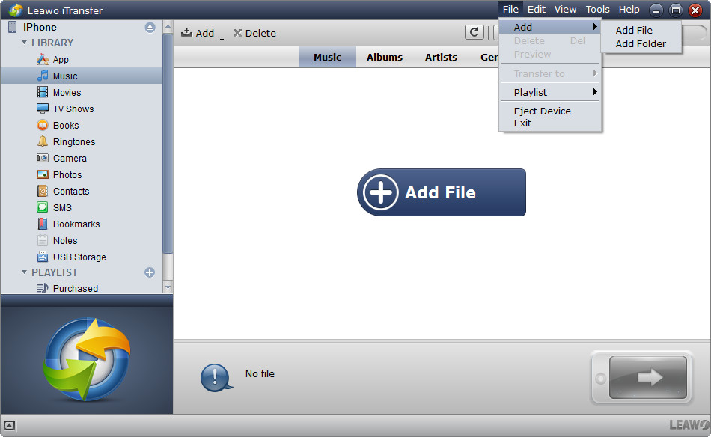Switch to the Artists tab
The height and width of the screenshot is (437, 711).
441,57
